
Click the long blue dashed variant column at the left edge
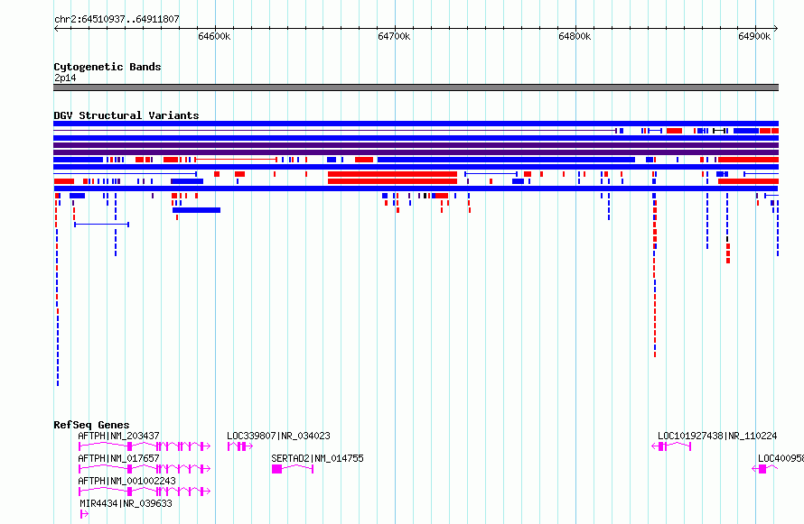coord(58,307)
